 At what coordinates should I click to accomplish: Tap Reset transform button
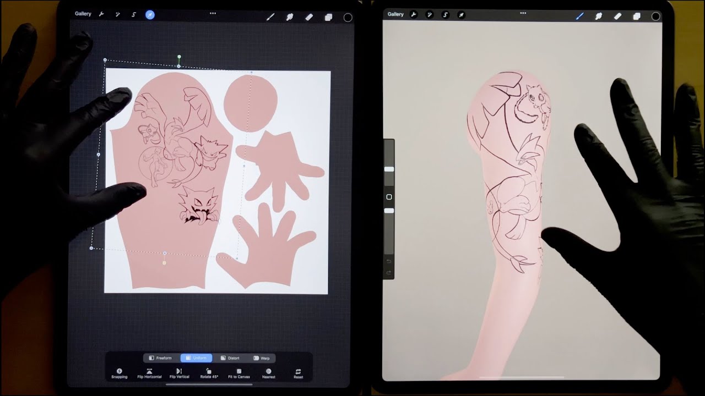298,373
